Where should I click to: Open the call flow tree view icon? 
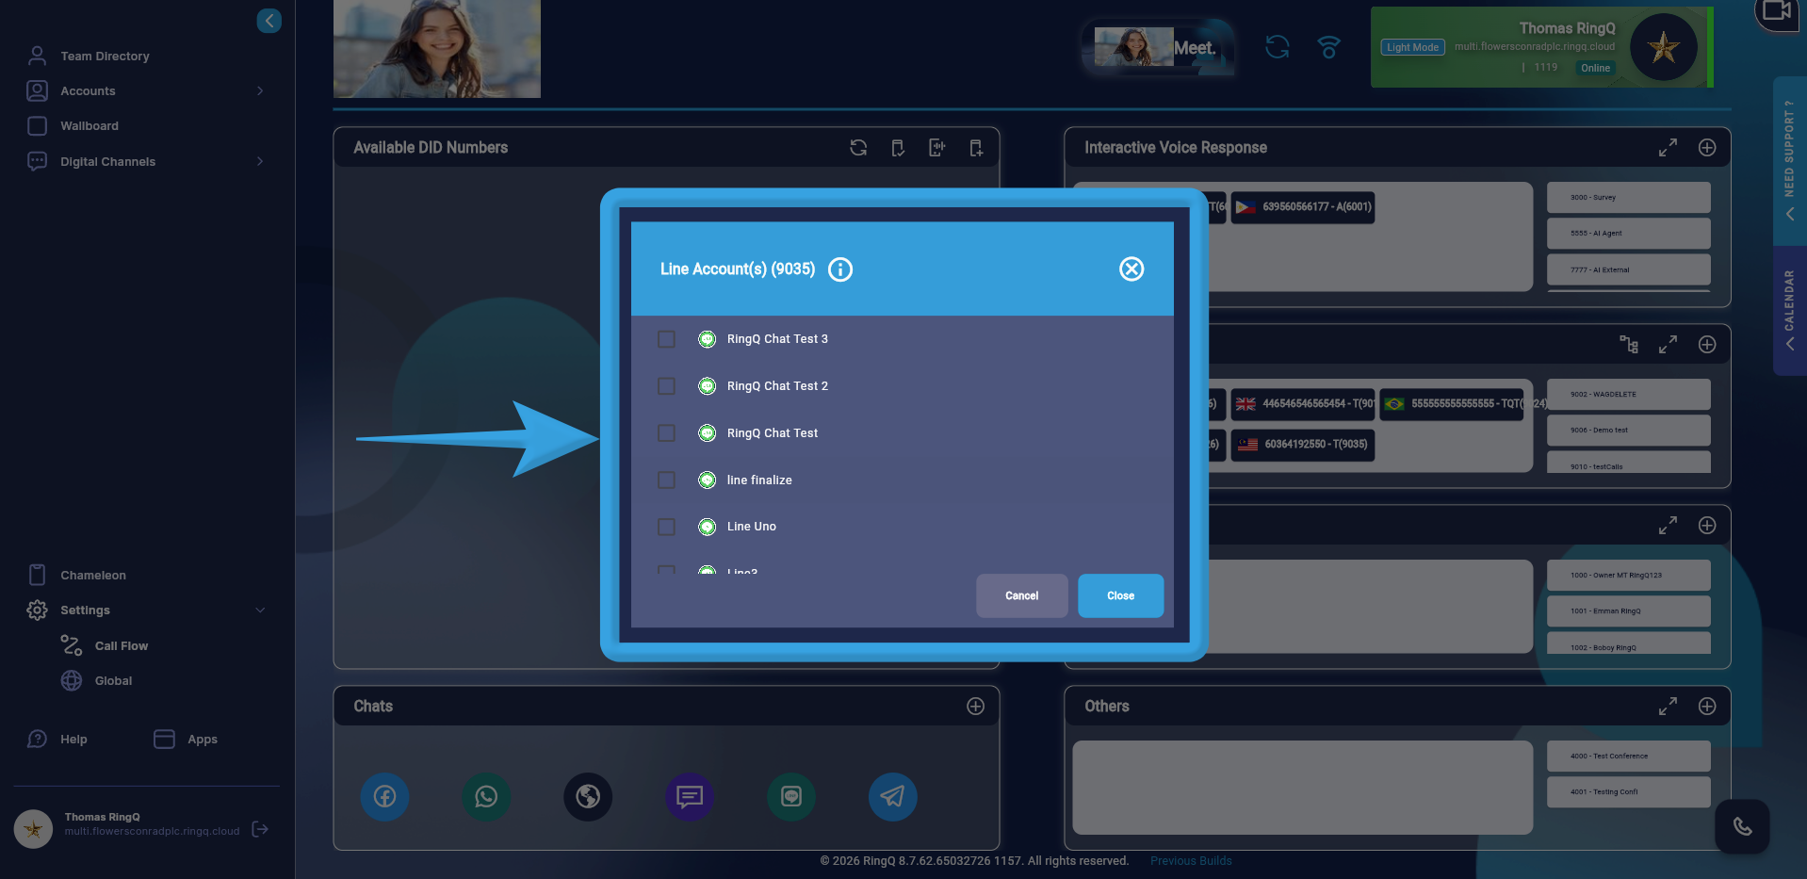[x=1631, y=345]
